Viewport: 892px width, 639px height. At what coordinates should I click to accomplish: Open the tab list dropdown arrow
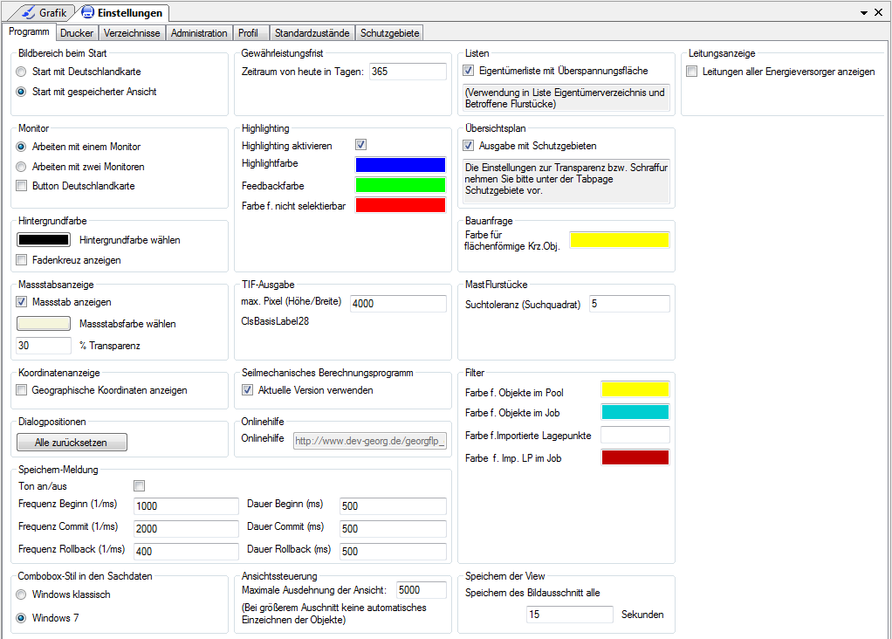pyautogui.click(x=864, y=12)
